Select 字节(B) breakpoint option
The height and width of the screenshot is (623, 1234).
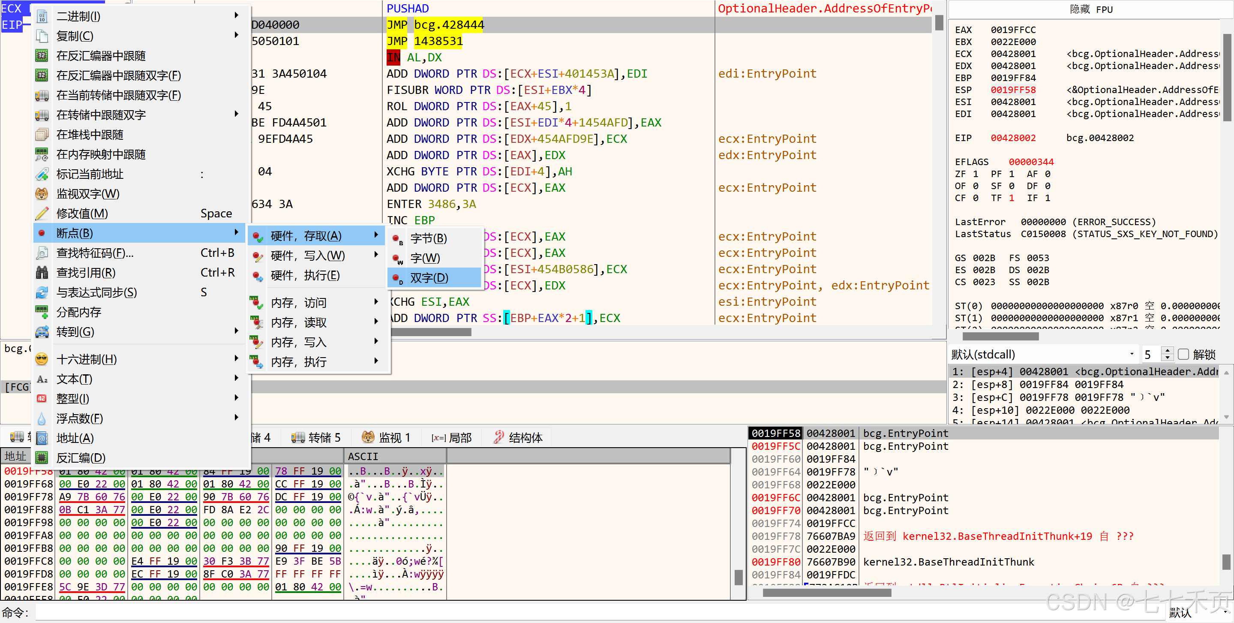coord(429,238)
